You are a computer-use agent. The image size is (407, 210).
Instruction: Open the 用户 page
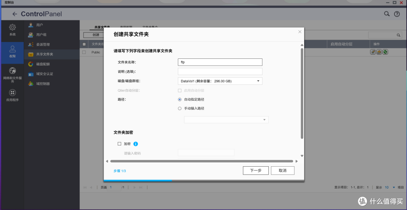pyautogui.click(x=52, y=25)
